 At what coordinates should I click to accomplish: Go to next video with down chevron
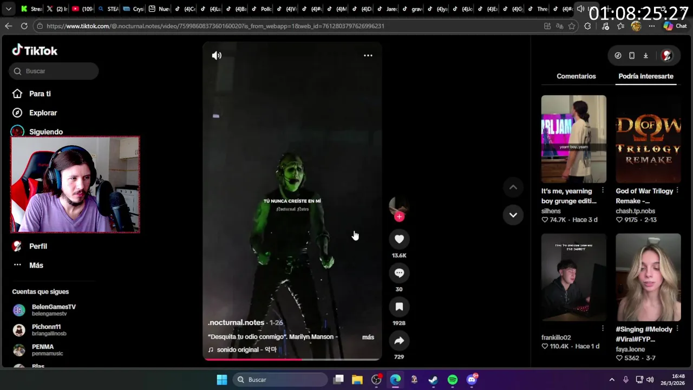(513, 215)
